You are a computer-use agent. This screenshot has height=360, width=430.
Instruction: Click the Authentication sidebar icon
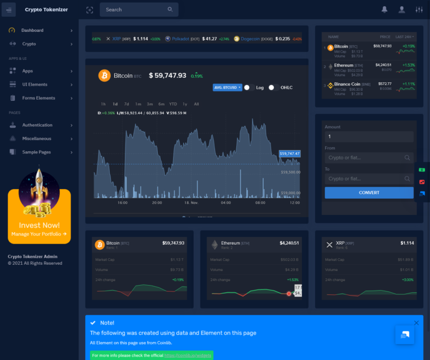[13, 125]
